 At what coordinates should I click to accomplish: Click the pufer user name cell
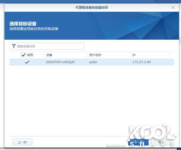(x=93, y=62)
